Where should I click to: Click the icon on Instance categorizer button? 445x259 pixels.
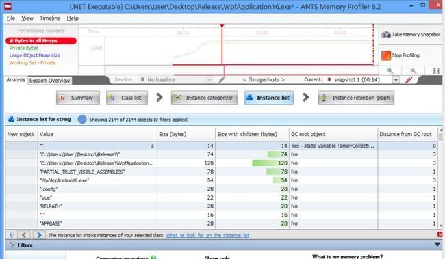pos(177,98)
